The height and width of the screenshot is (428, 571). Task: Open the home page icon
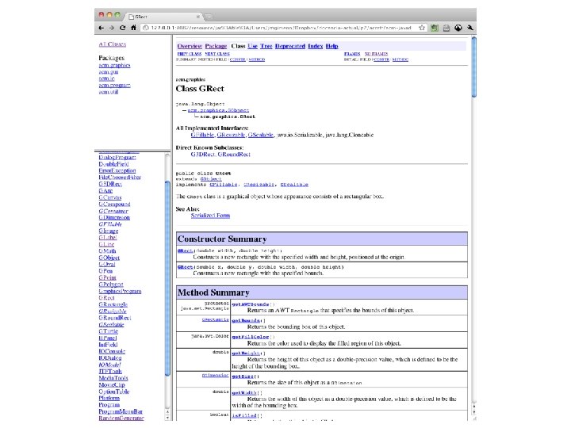(133, 28)
